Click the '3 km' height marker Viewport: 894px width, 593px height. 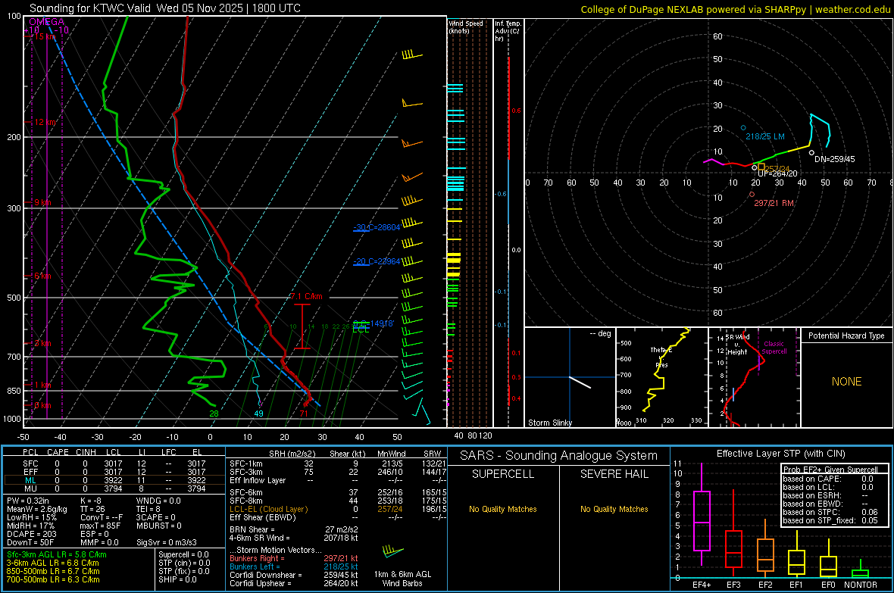coord(42,343)
